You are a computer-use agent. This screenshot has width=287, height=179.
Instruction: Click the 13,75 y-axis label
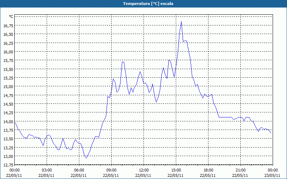click(8, 130)
